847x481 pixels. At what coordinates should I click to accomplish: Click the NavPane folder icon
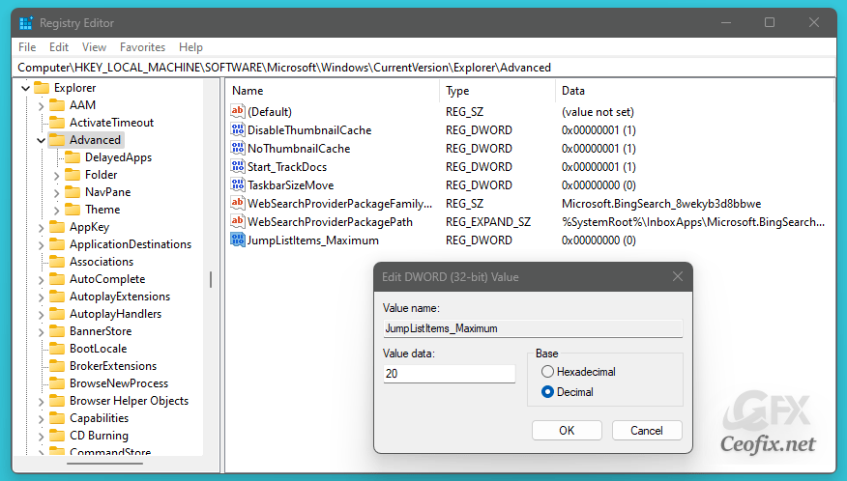(x=73, y=192)
